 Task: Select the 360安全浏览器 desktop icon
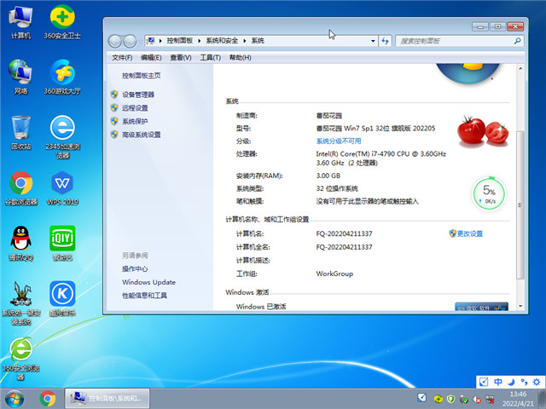20,358
